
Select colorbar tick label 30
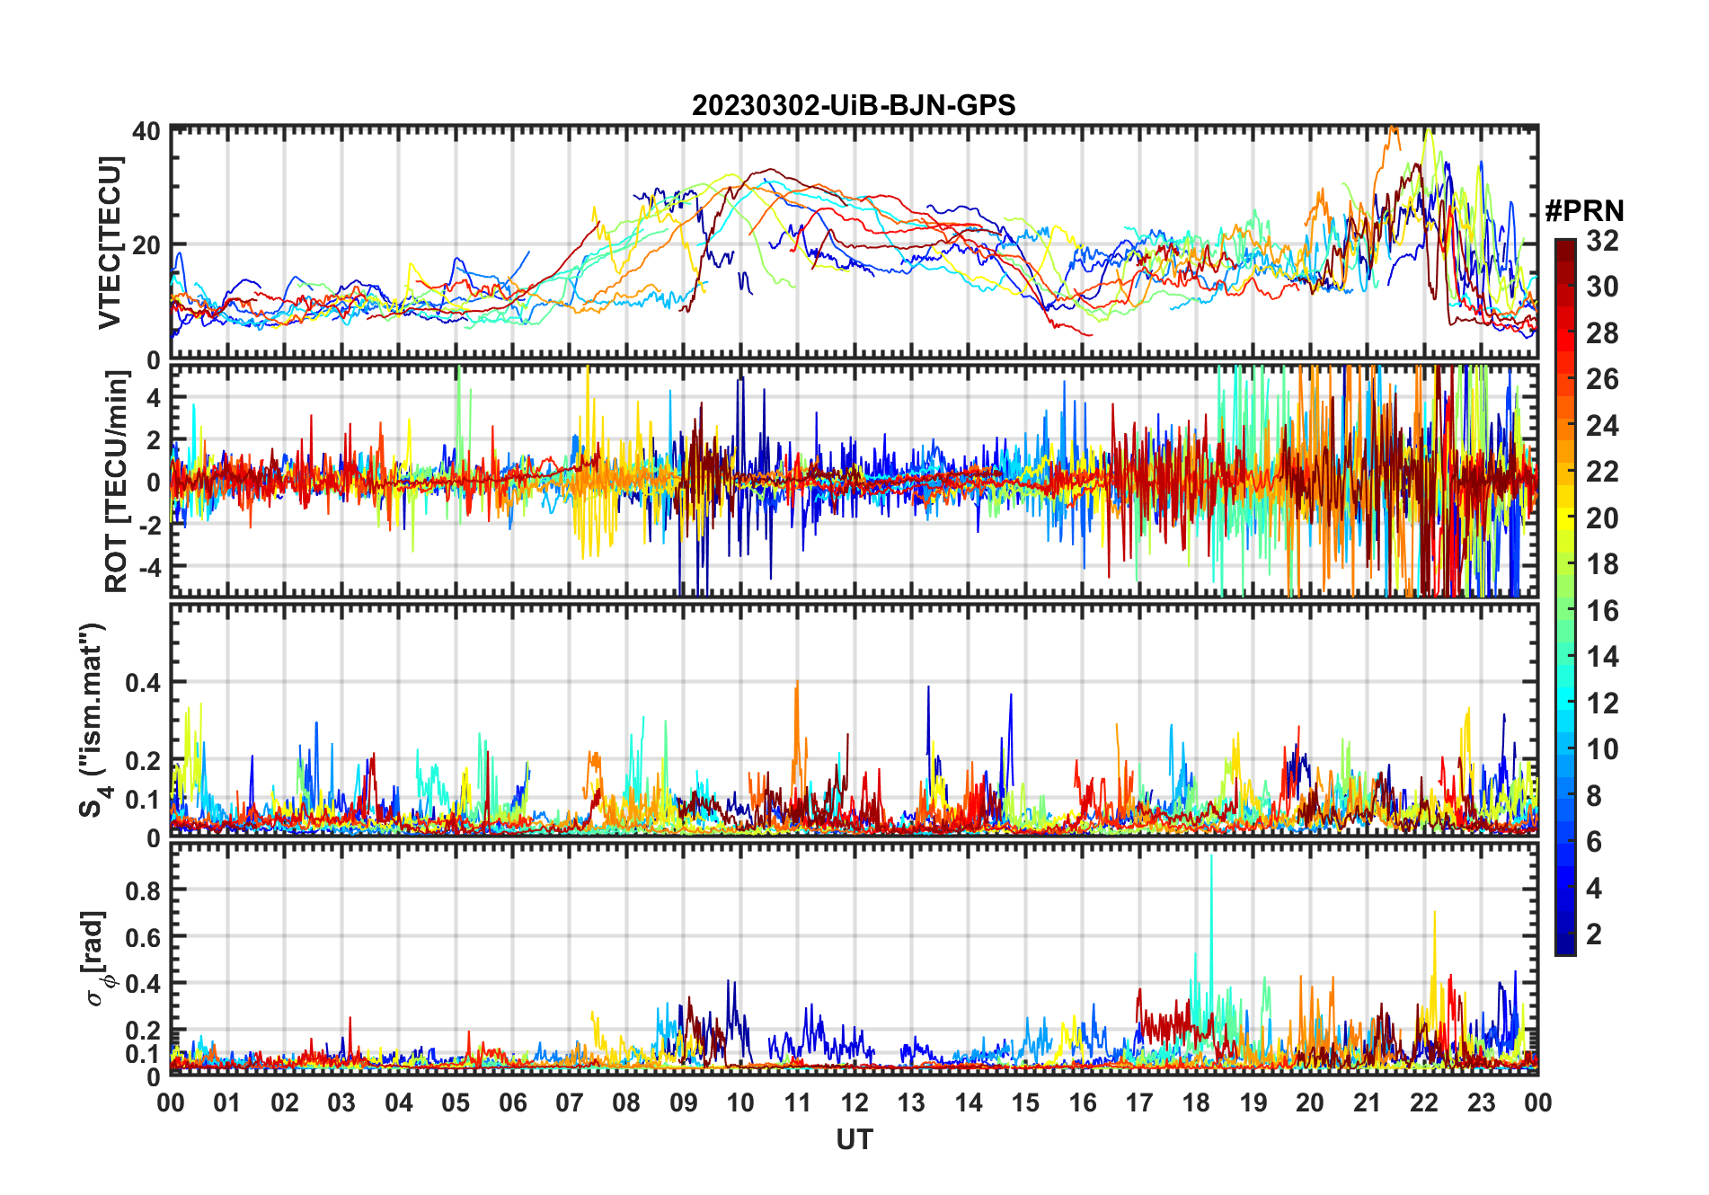(x=1602, y=287)
